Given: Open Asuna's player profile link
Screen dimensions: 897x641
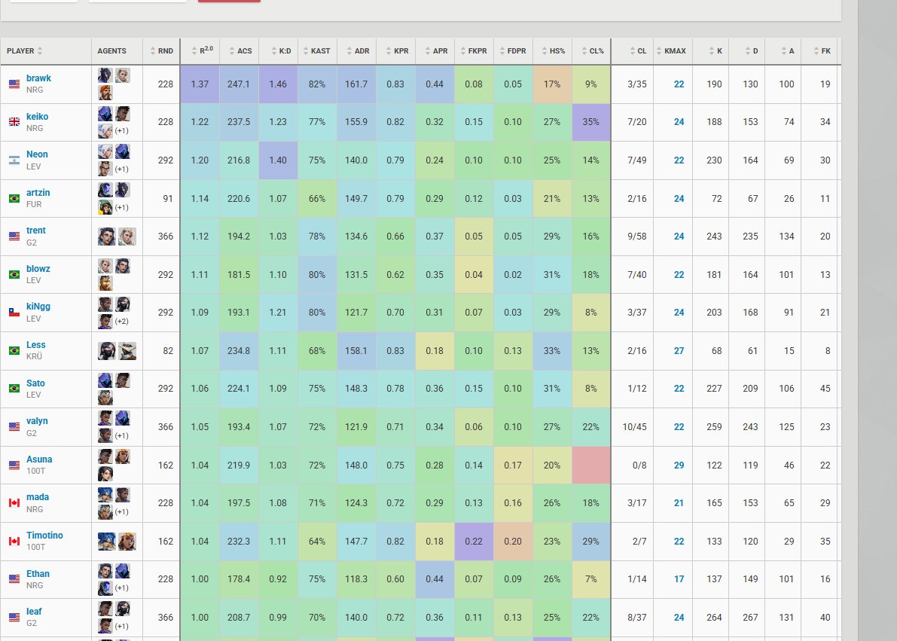Looking at the screenshot, I should pos(39,459).
